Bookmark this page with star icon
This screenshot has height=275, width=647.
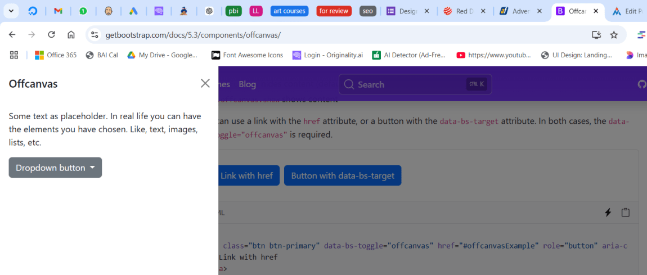[x=614, y=35]
